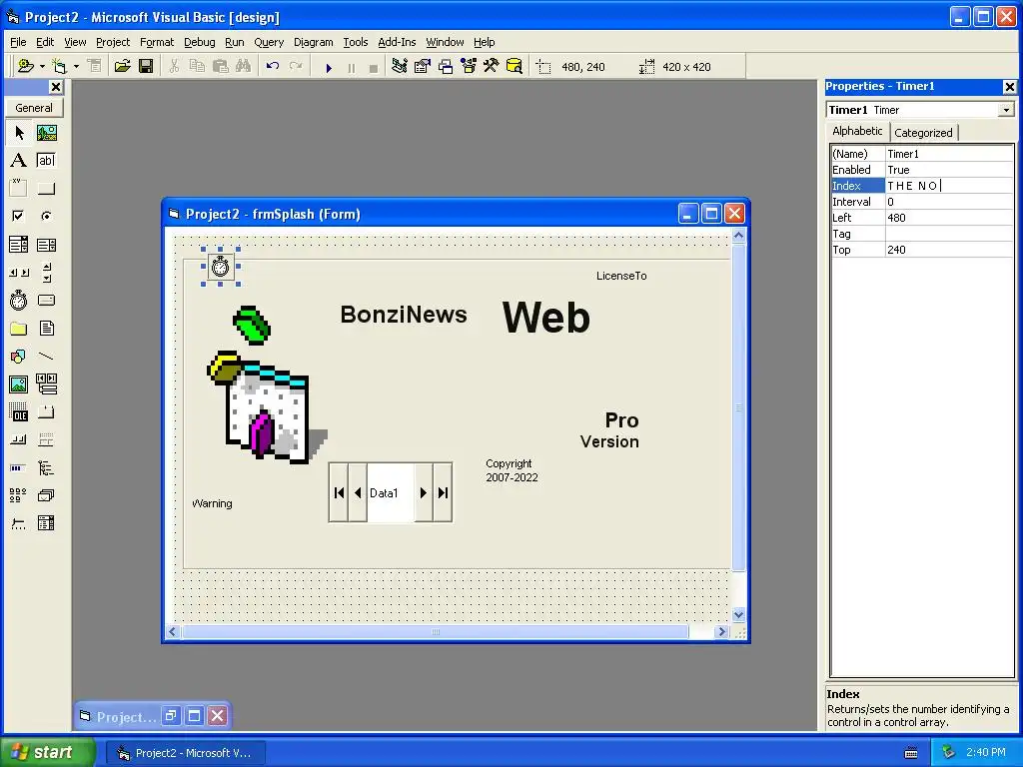Image resolution: width=1023 pixels, height=767 pixels.
Task: Select the PictureBox control tool
Action: (x=46, y=133)
